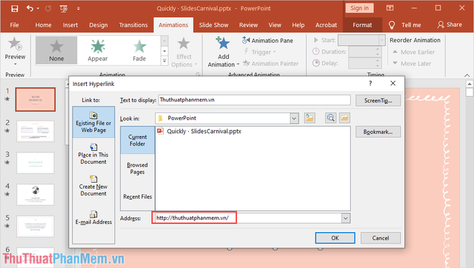
Task: Click the Bookmark button
Action: pyautogui.click(x=378, y=132)
